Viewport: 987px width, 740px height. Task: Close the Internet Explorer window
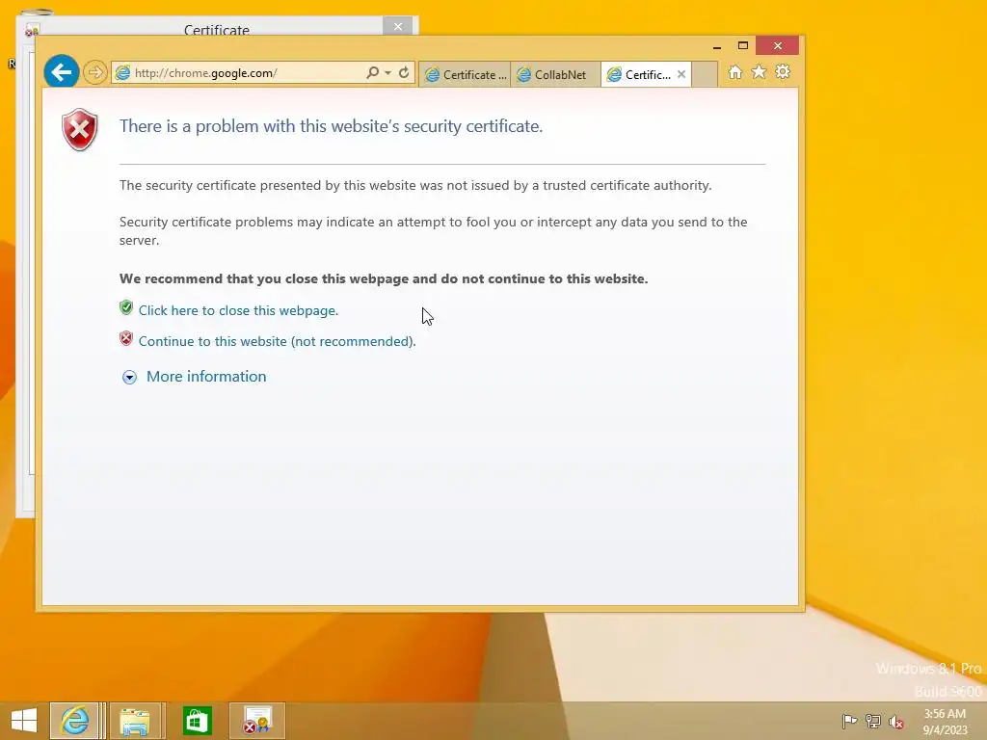click(x=778, y=46)
